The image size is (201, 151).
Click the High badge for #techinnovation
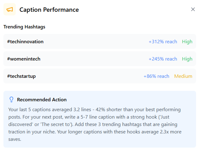[187, 42]
